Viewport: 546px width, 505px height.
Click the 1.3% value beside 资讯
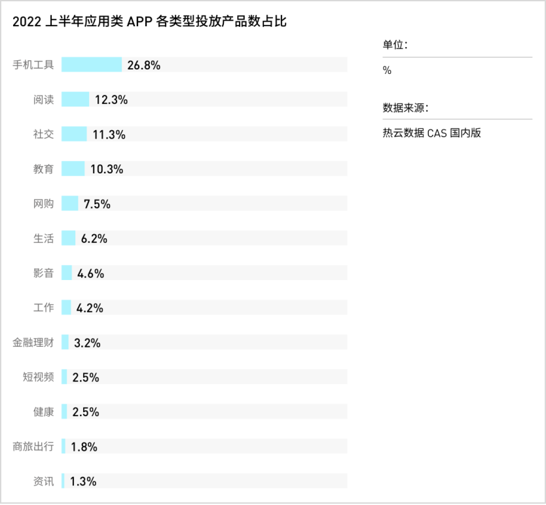click(83, 481)
